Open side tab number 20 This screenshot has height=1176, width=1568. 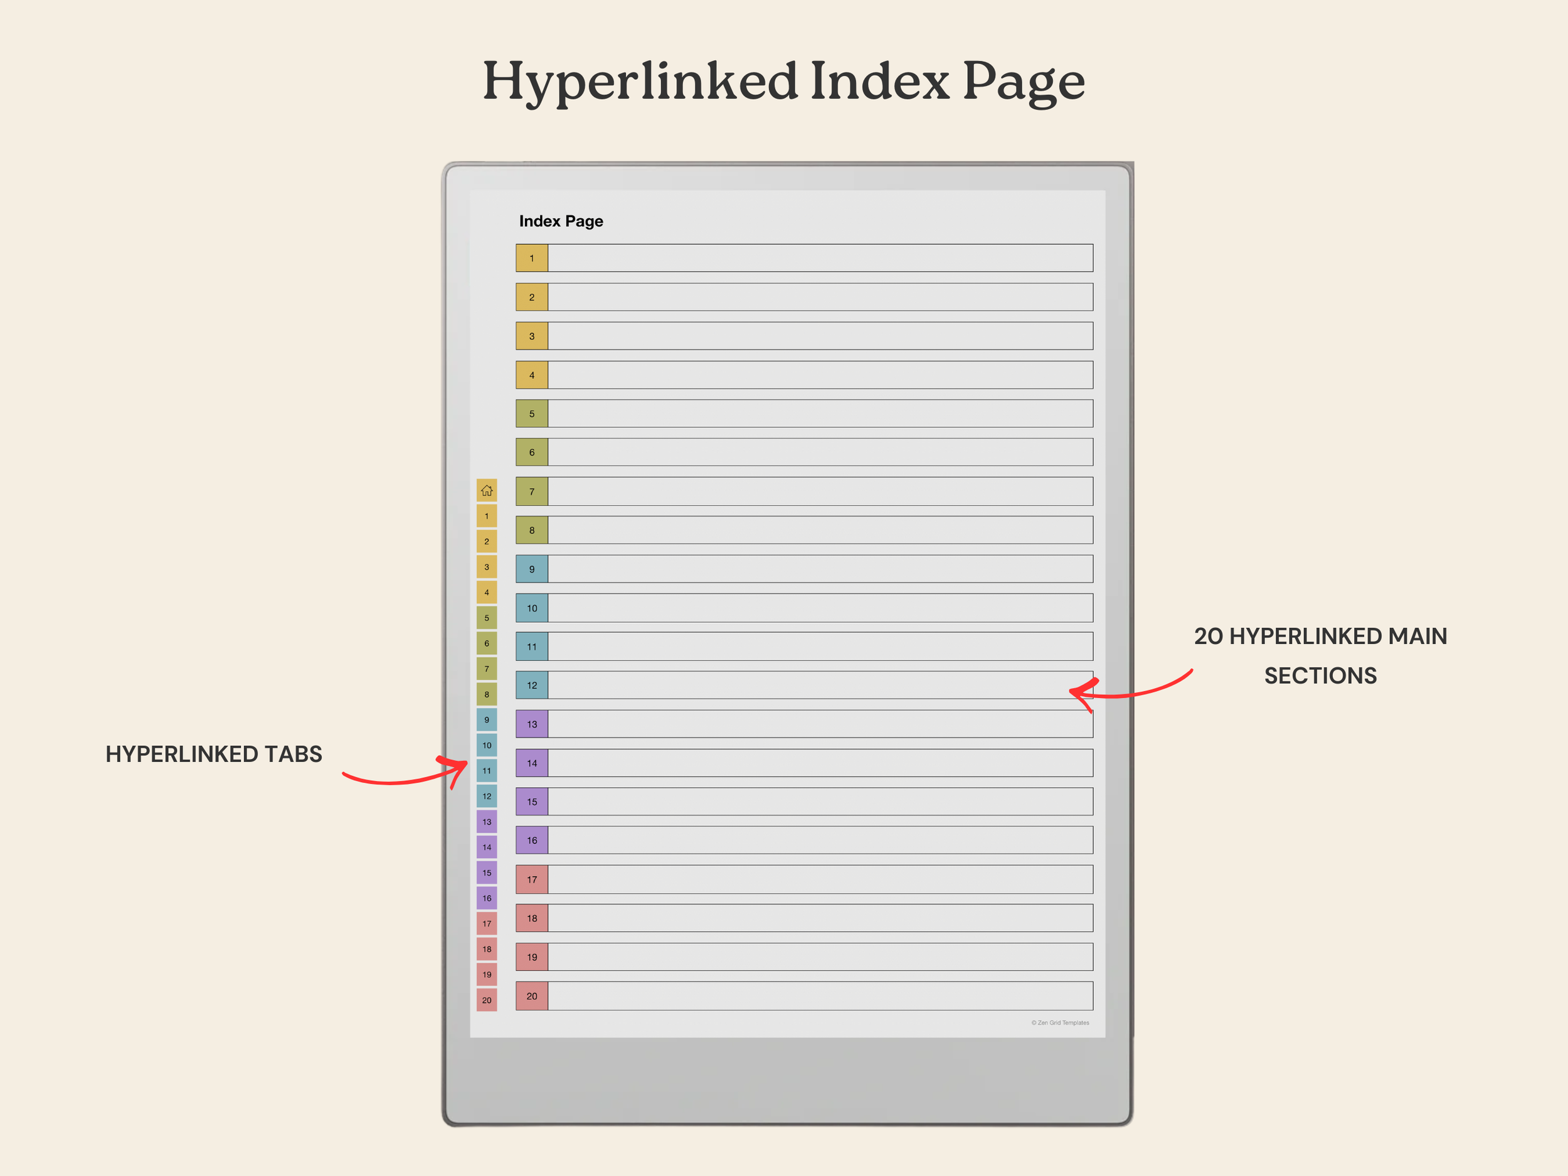click(x=486, y=1000)
